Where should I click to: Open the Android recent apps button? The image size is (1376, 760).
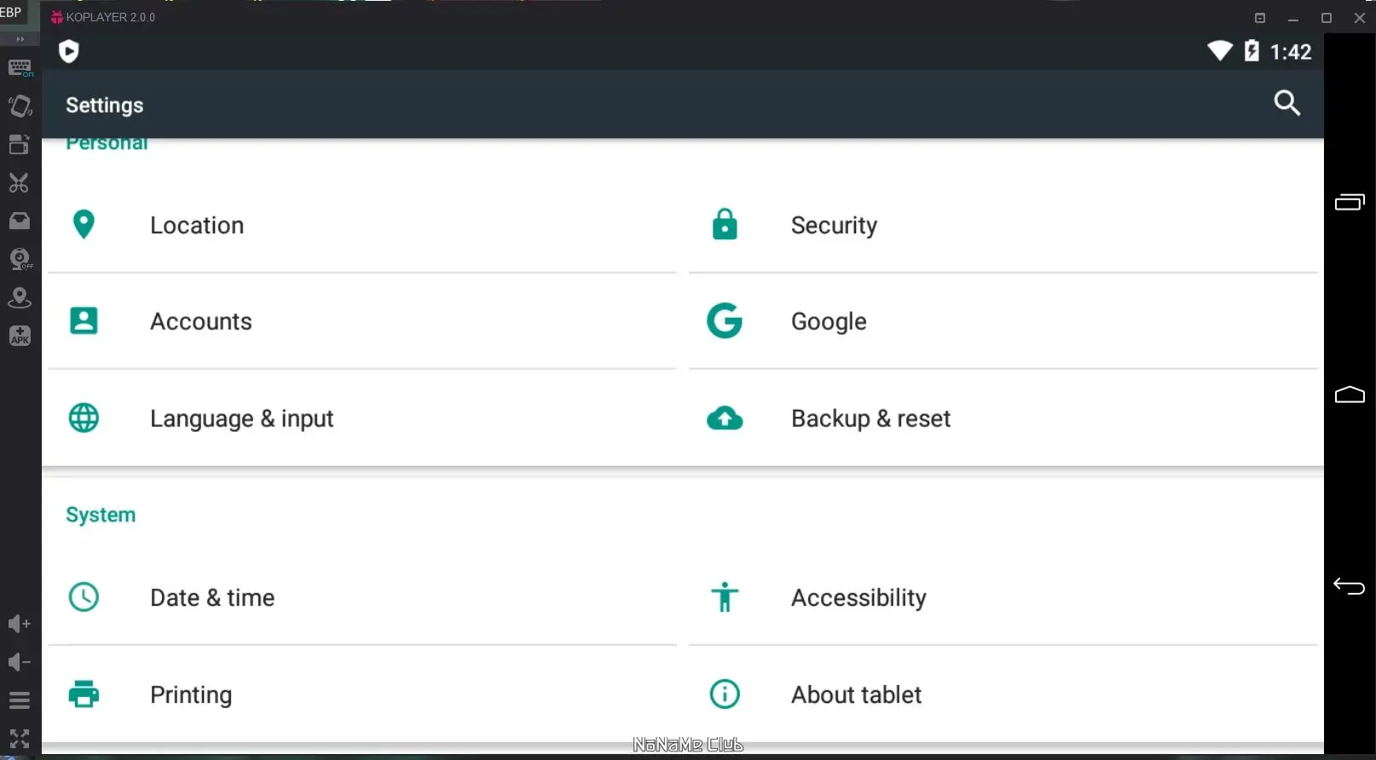pyautogui.click(x=1349, y=202)
